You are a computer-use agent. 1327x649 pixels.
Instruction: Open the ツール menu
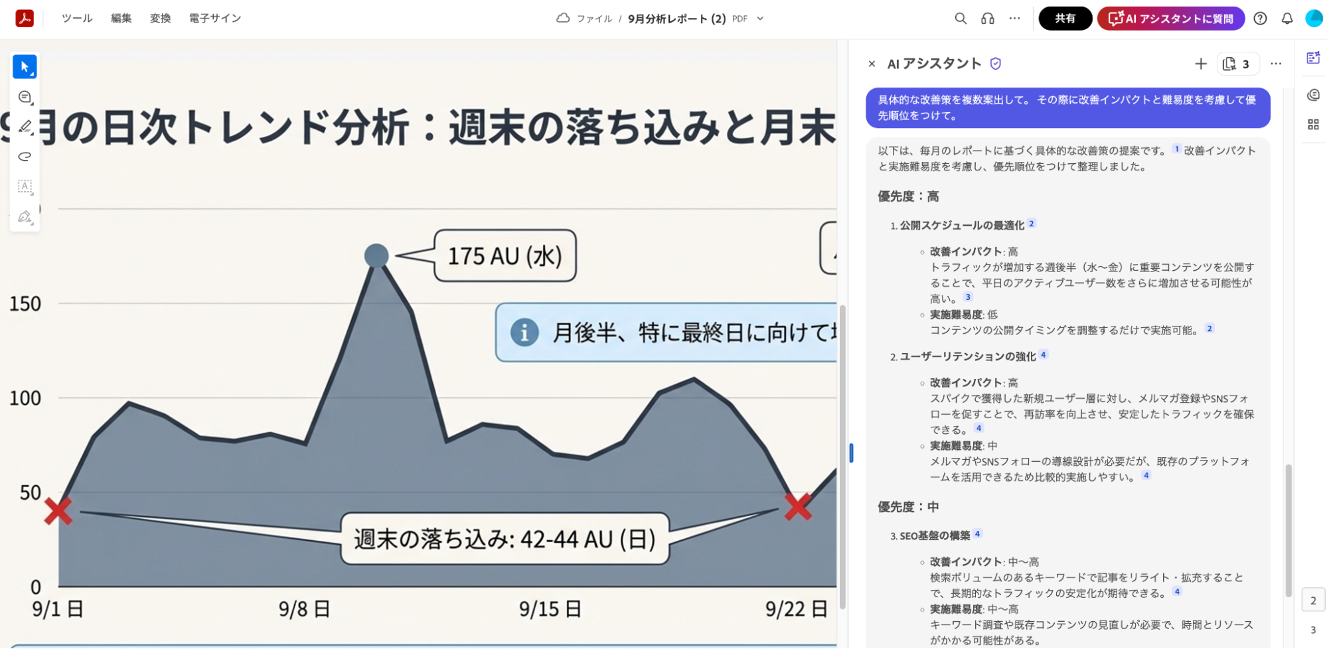tap(77, 19)
